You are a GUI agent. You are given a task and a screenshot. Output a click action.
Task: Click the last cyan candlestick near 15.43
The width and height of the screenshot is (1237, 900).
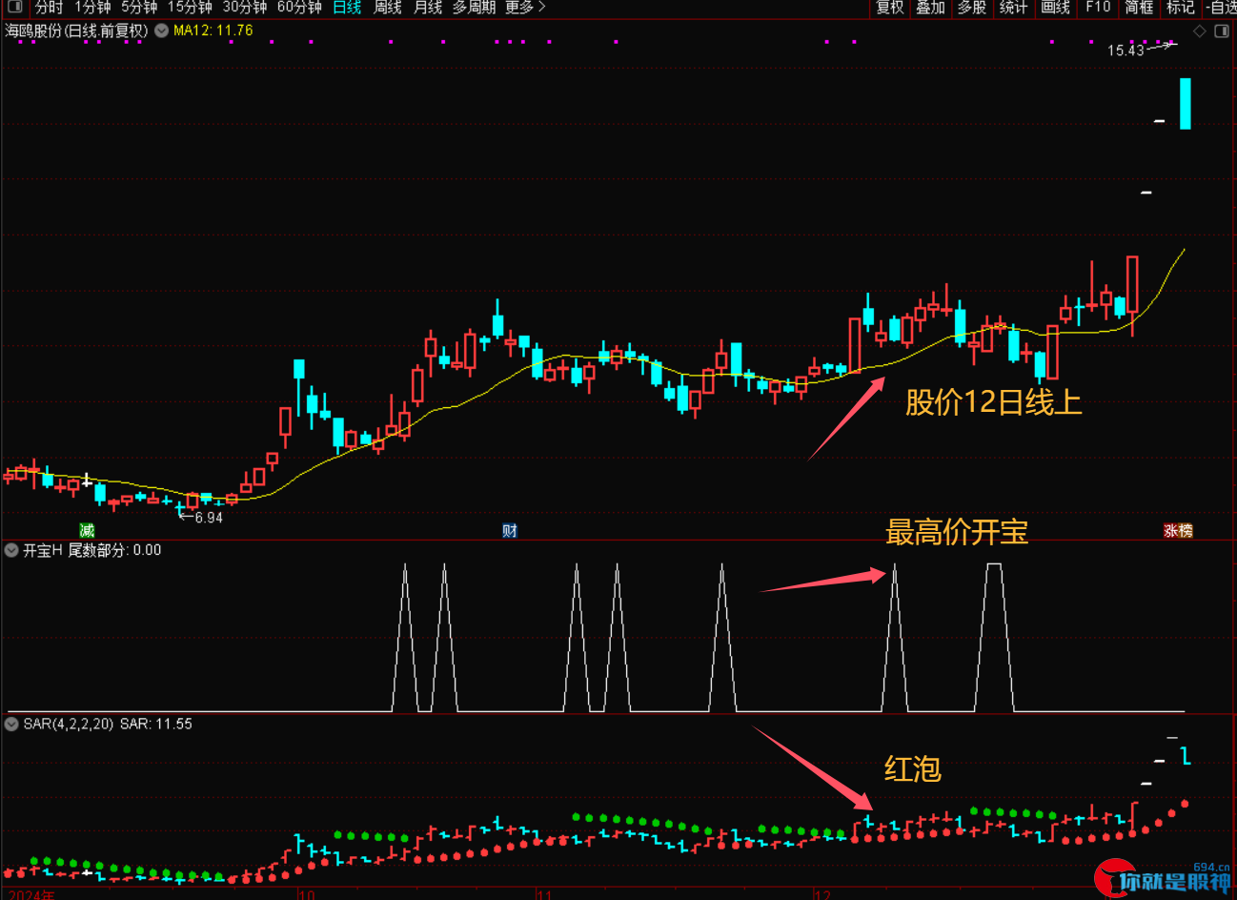1186,103
